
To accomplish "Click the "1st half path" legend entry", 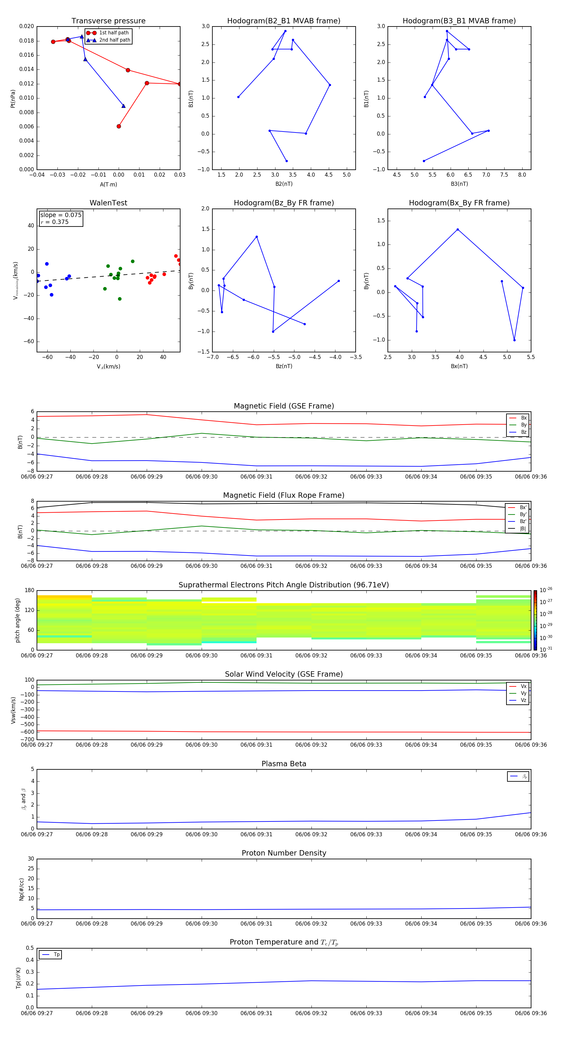I will (x=108, y=33).
